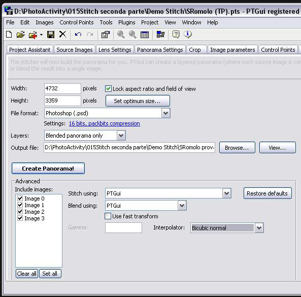
Task: Open the Plugins menu
Action: coord(127,22)
